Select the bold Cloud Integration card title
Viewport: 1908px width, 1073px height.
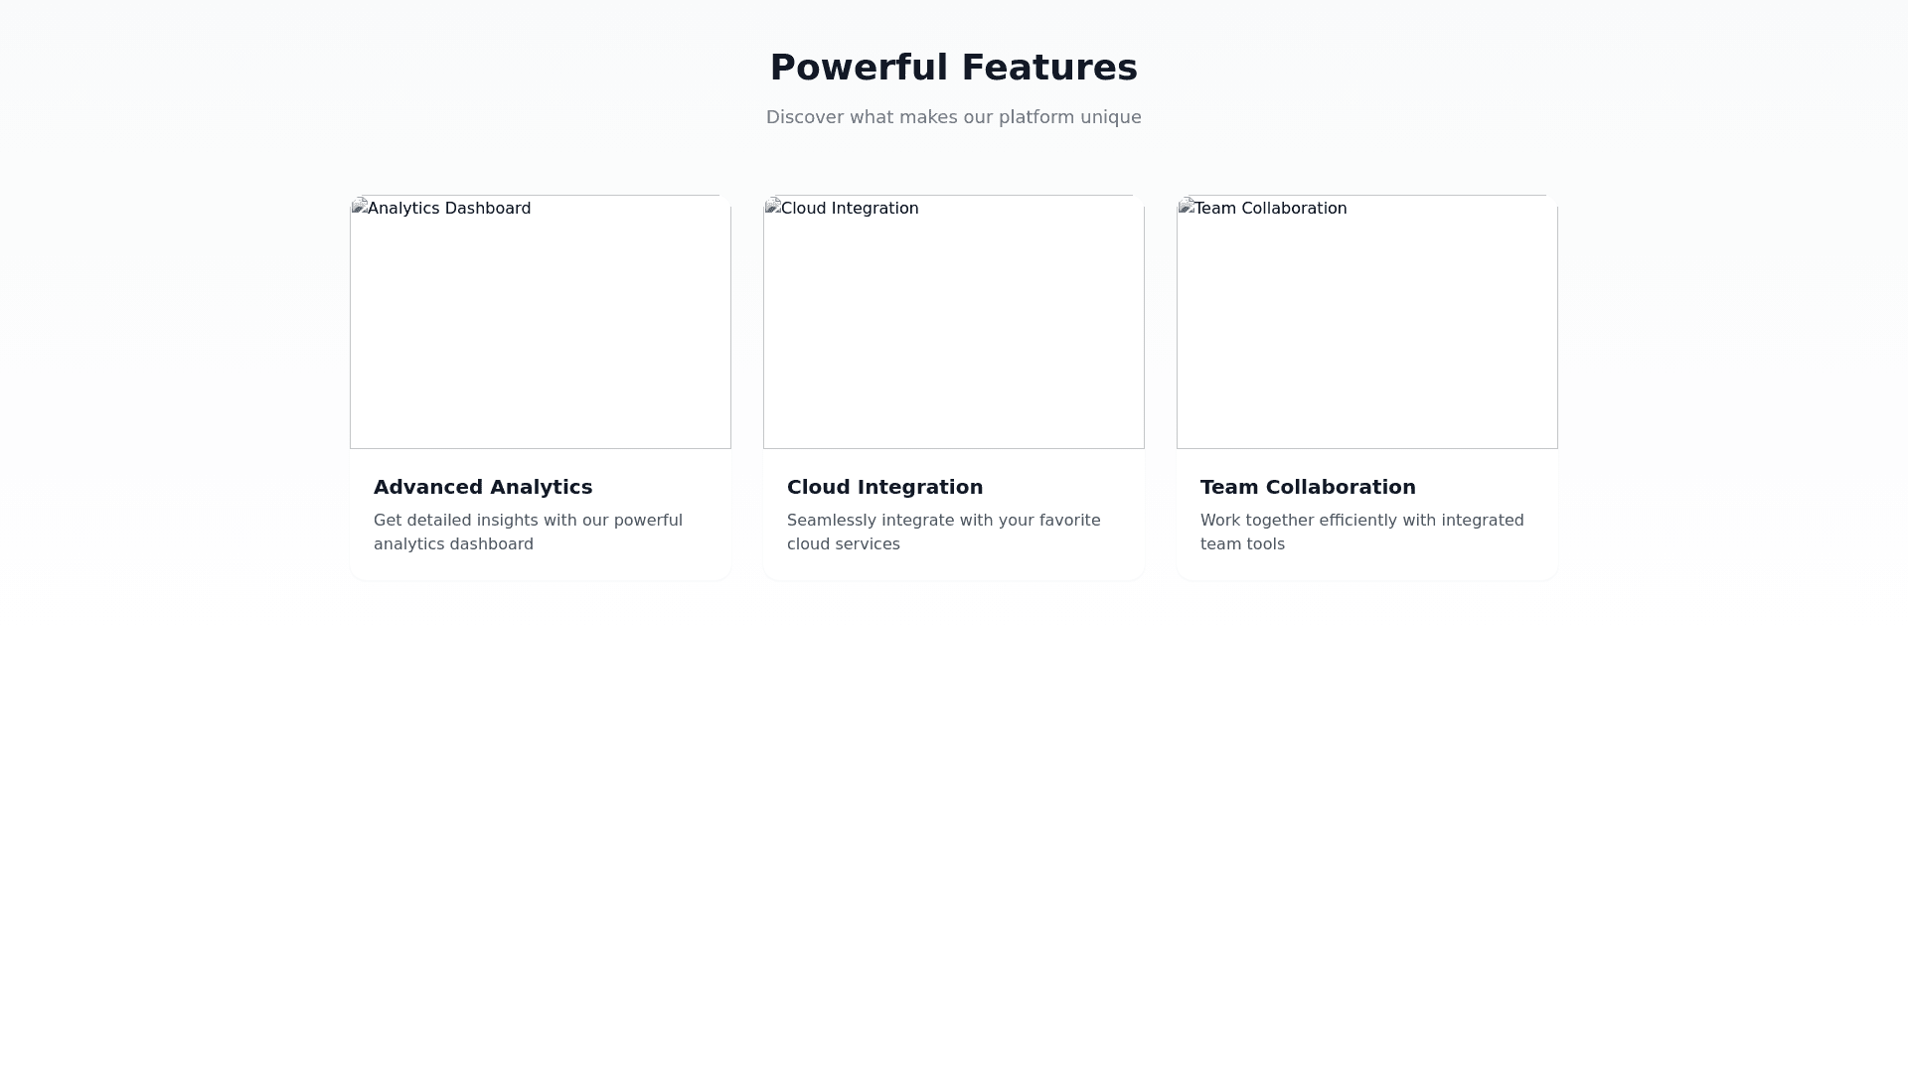click(884, 487)
